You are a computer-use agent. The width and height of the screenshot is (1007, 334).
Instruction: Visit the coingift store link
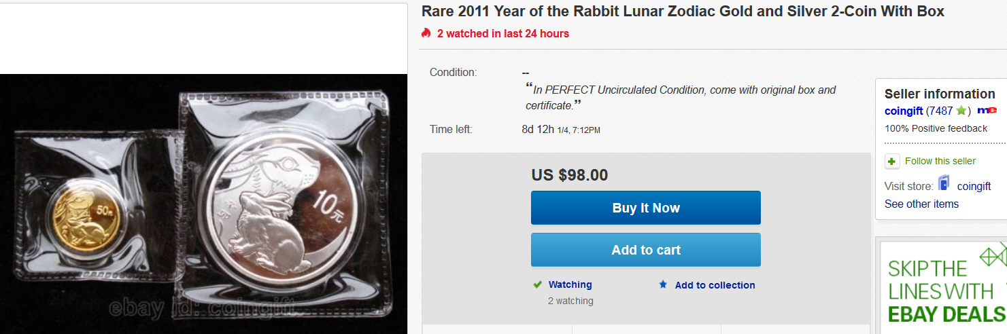(x=974, y=186)
